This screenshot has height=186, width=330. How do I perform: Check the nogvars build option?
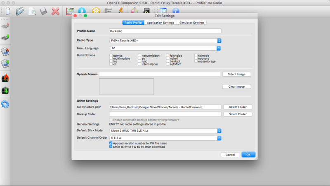pyautogui.click(x=196, y=58)
